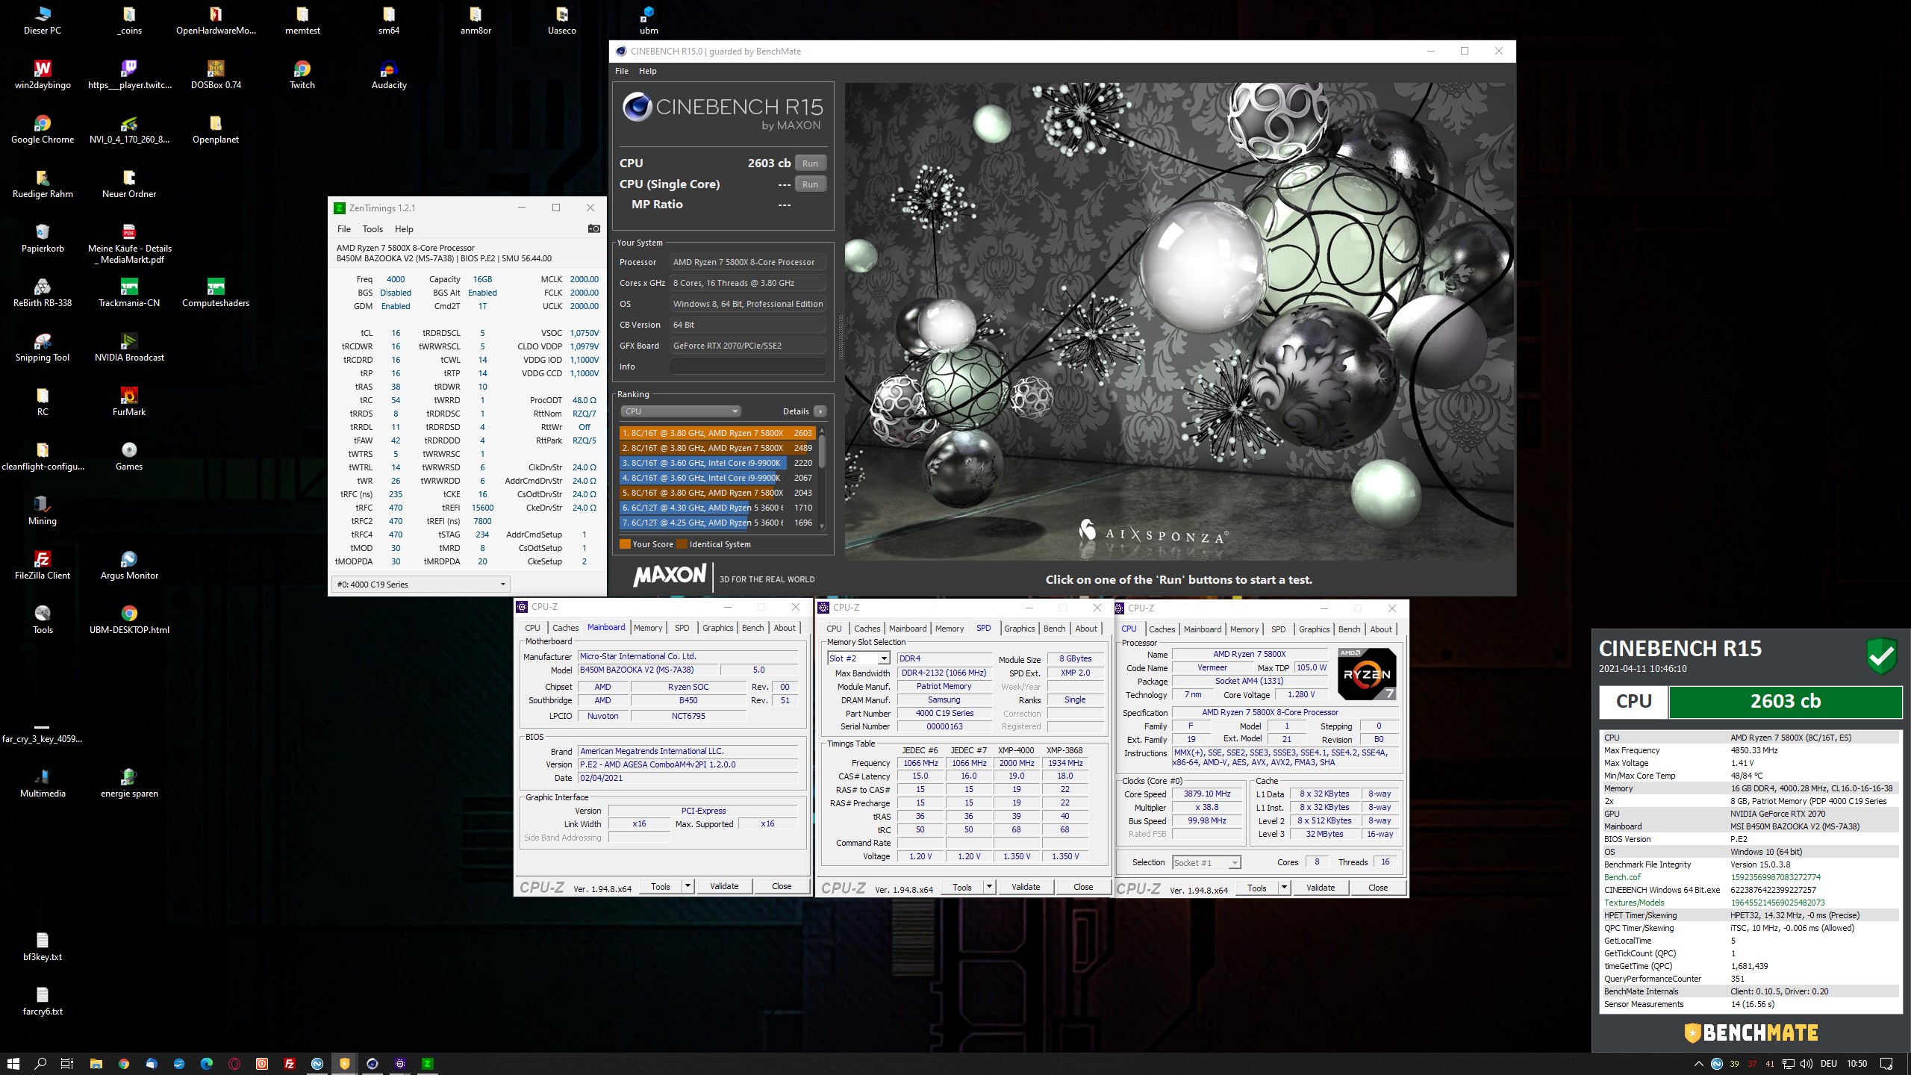Click Validate in the Mainboard CPU-Z window
Viewport: 1911px width, 1075px height.
coord(724,886)
